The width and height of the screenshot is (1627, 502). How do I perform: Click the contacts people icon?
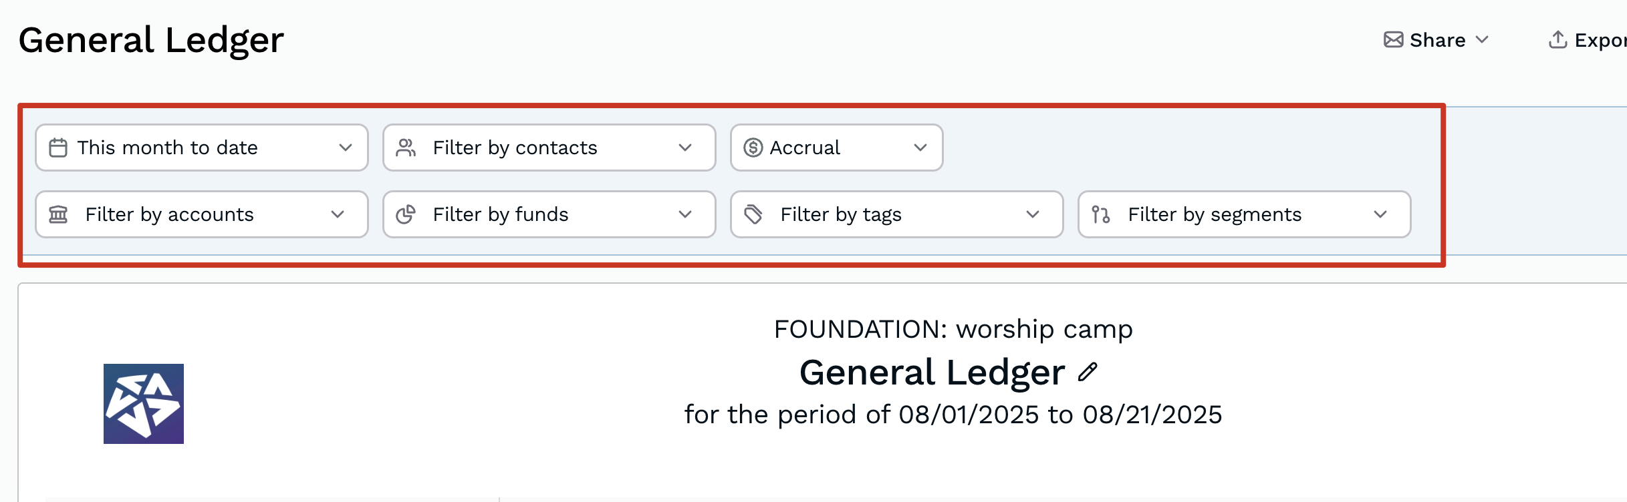click(406, 148)
